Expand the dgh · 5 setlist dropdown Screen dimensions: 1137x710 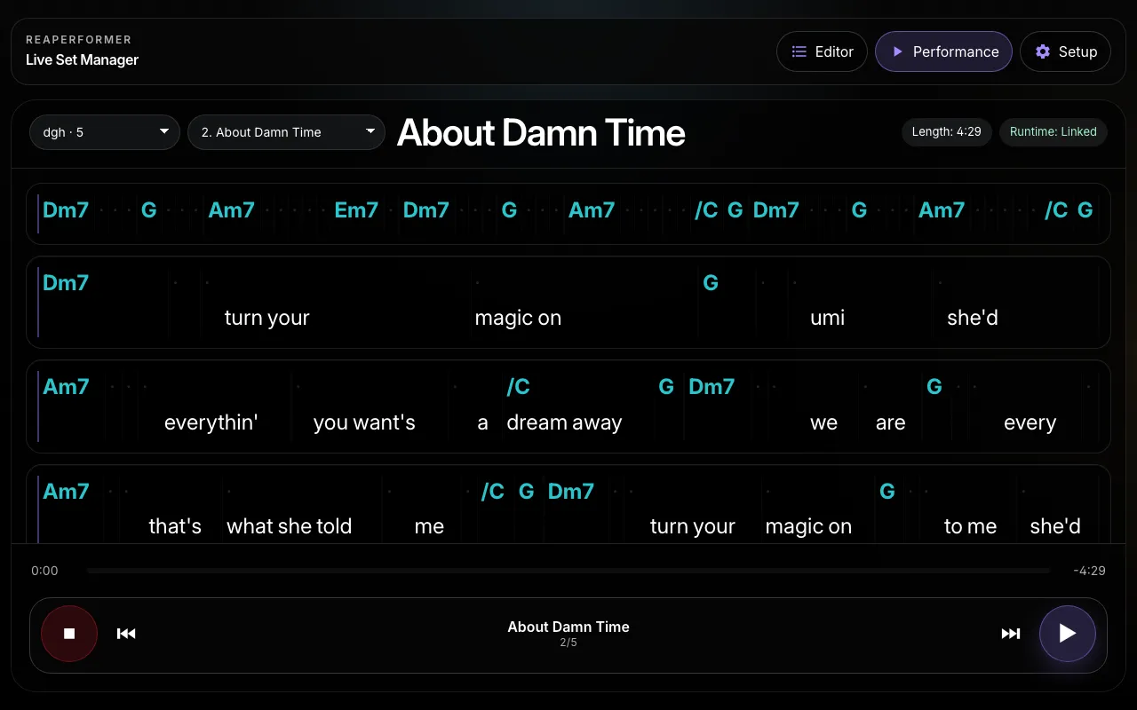tap(105, 132)
